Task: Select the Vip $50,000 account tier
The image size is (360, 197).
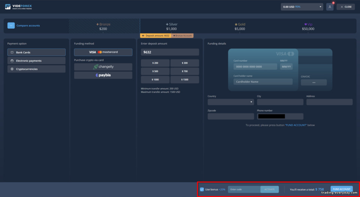Action: (x=308, y=26)
